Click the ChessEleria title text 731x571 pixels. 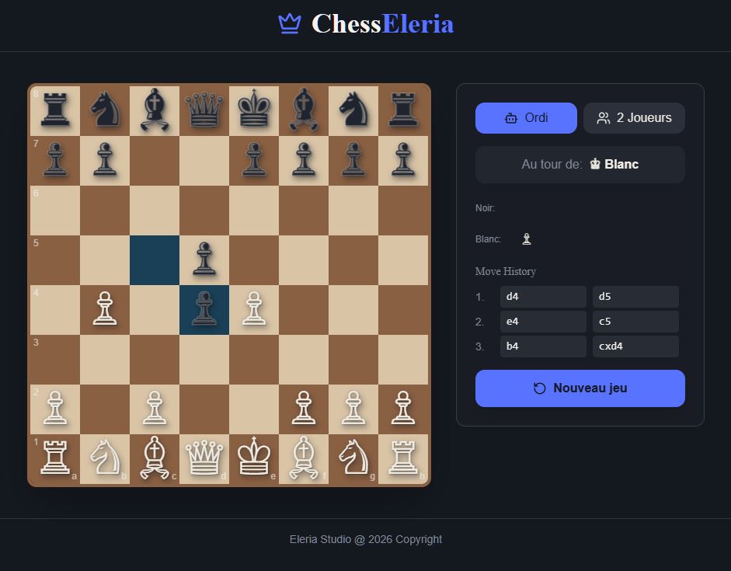pos(382,24)
